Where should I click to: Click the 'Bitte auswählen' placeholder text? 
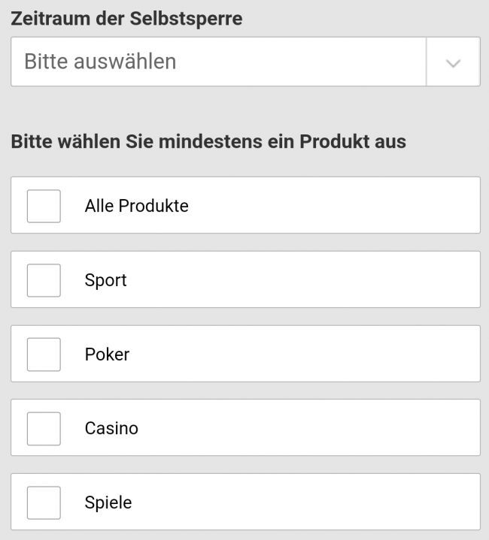click(x=100, y=62)
